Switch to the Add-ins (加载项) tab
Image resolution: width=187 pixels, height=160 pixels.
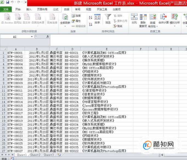click(117, 9)
